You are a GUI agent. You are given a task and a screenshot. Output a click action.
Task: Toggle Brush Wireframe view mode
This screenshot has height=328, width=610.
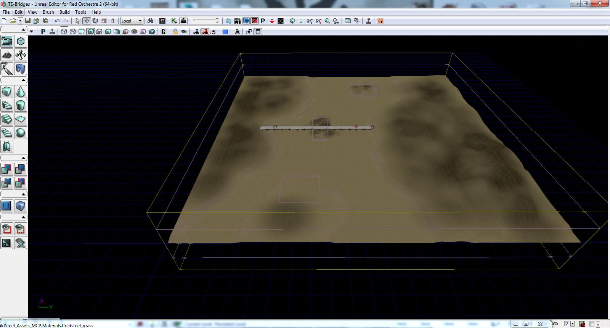pyautogui.click(x=64, y=32)
